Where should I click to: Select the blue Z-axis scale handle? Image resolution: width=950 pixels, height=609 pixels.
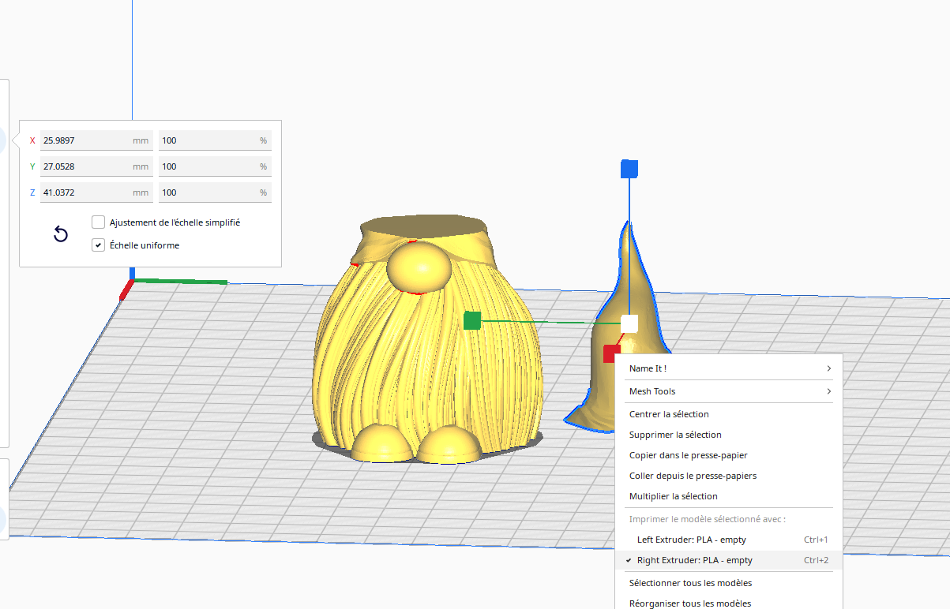point(629,169)
